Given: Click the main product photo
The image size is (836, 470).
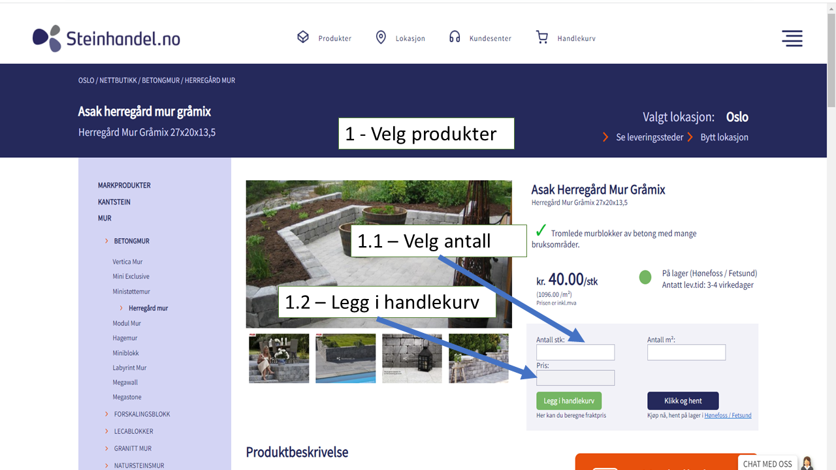Looking at the screenshot, I should pyautogui.click(x=379, y=254).
